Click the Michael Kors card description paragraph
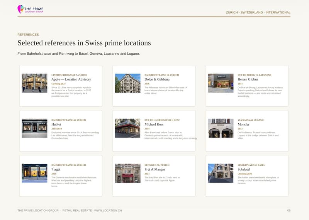Screen dimensions: 309x220 pos(171,136)
